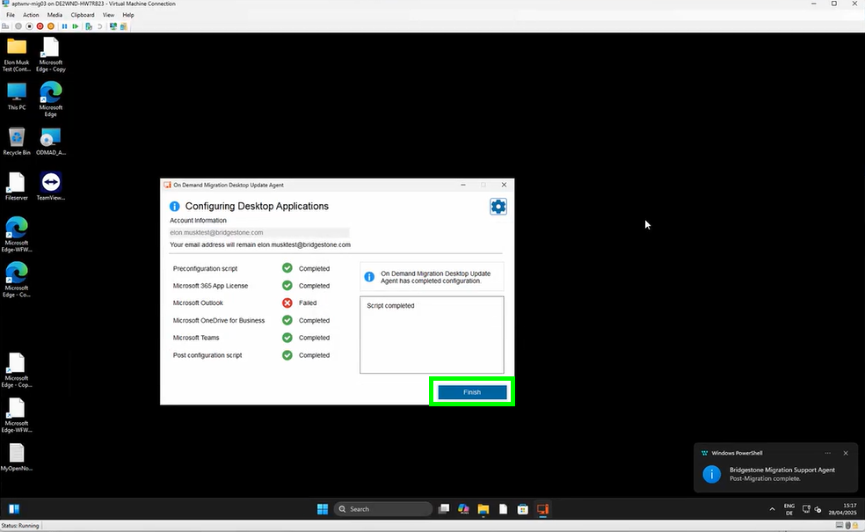
Task: Select the ODMAD_A... installer desktop icon
Action: (51, 142)
